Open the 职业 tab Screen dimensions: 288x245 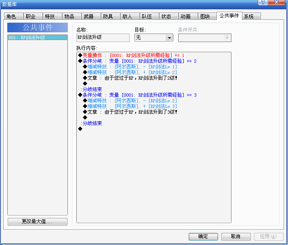pos(33,16)
